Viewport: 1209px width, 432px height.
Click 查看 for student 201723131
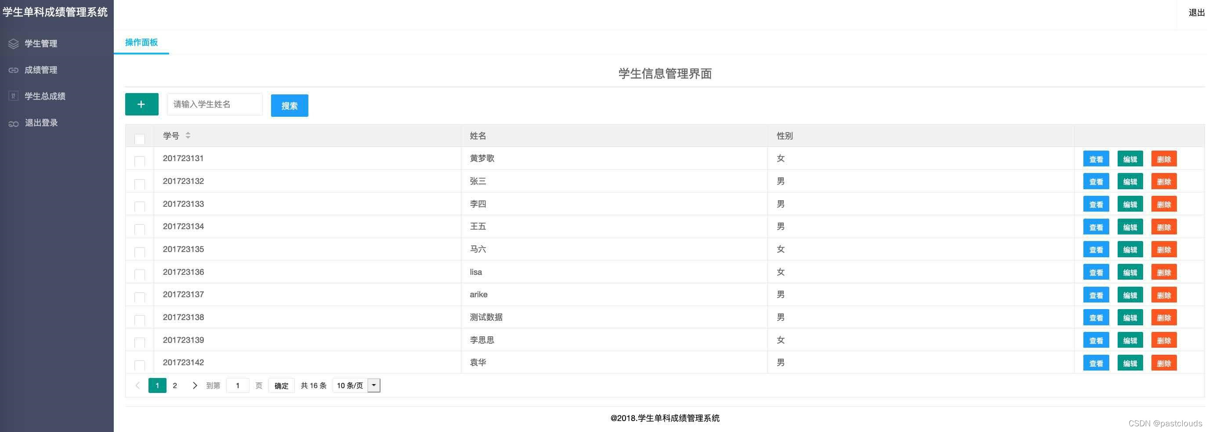[1097, 158]
